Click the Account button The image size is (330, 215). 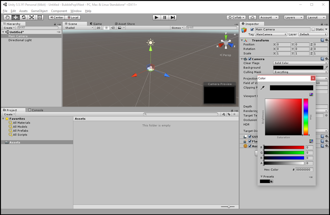click(269, 17)
